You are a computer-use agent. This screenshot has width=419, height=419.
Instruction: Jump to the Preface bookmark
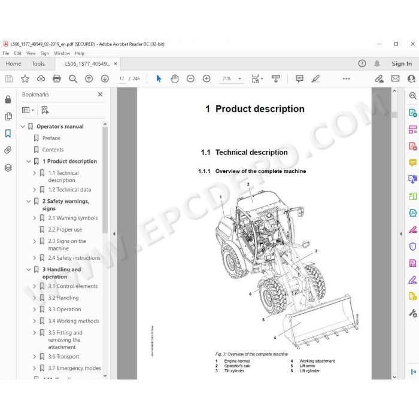point(51,138)
